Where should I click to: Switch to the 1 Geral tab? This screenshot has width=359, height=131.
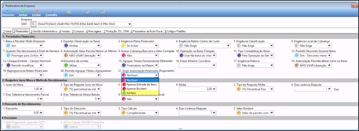[7, 31]
